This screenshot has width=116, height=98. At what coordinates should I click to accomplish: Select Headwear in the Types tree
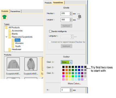(x=17, y=49)
